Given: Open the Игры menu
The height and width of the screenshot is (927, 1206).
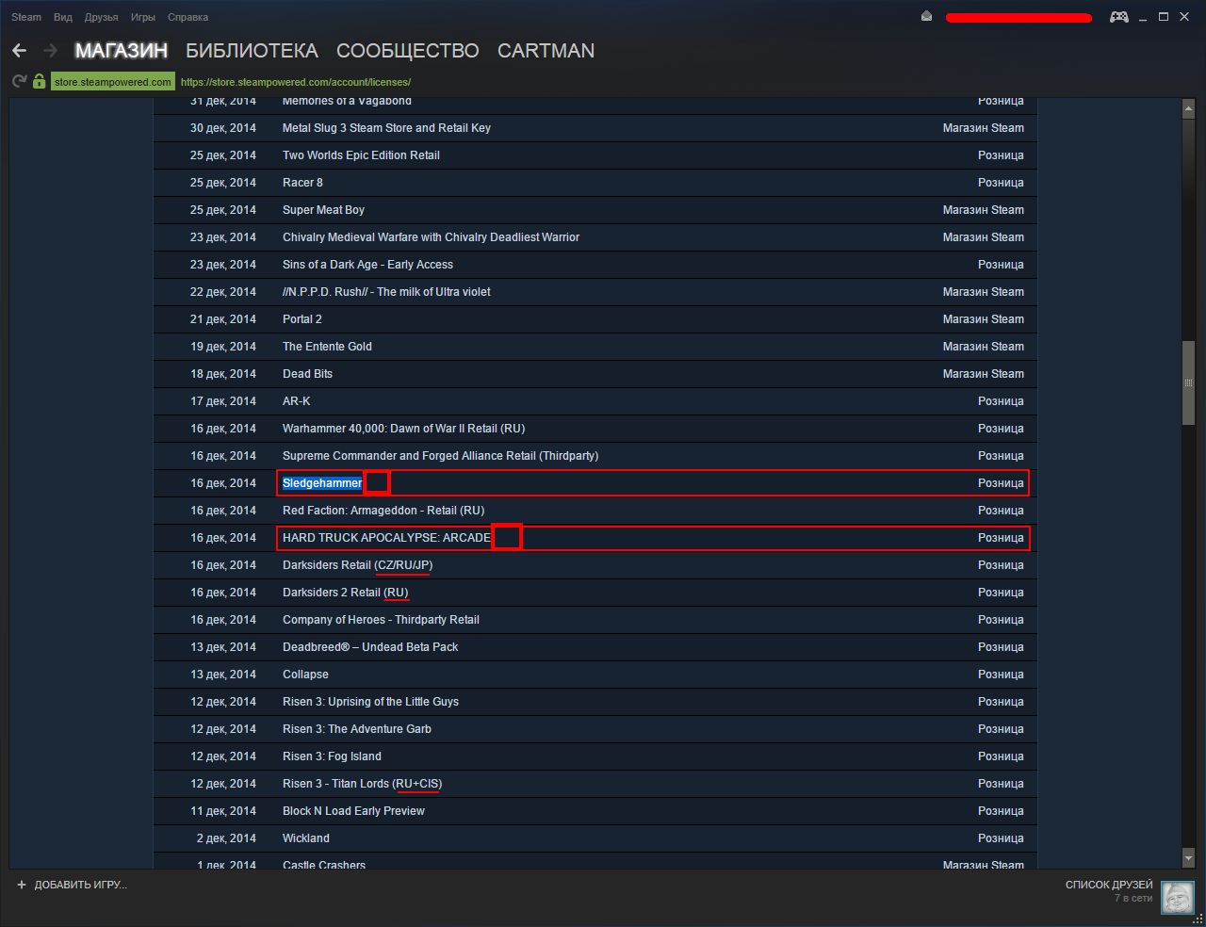Looking at the screenshot, I should pyautogui.click(x=143, y=17).
